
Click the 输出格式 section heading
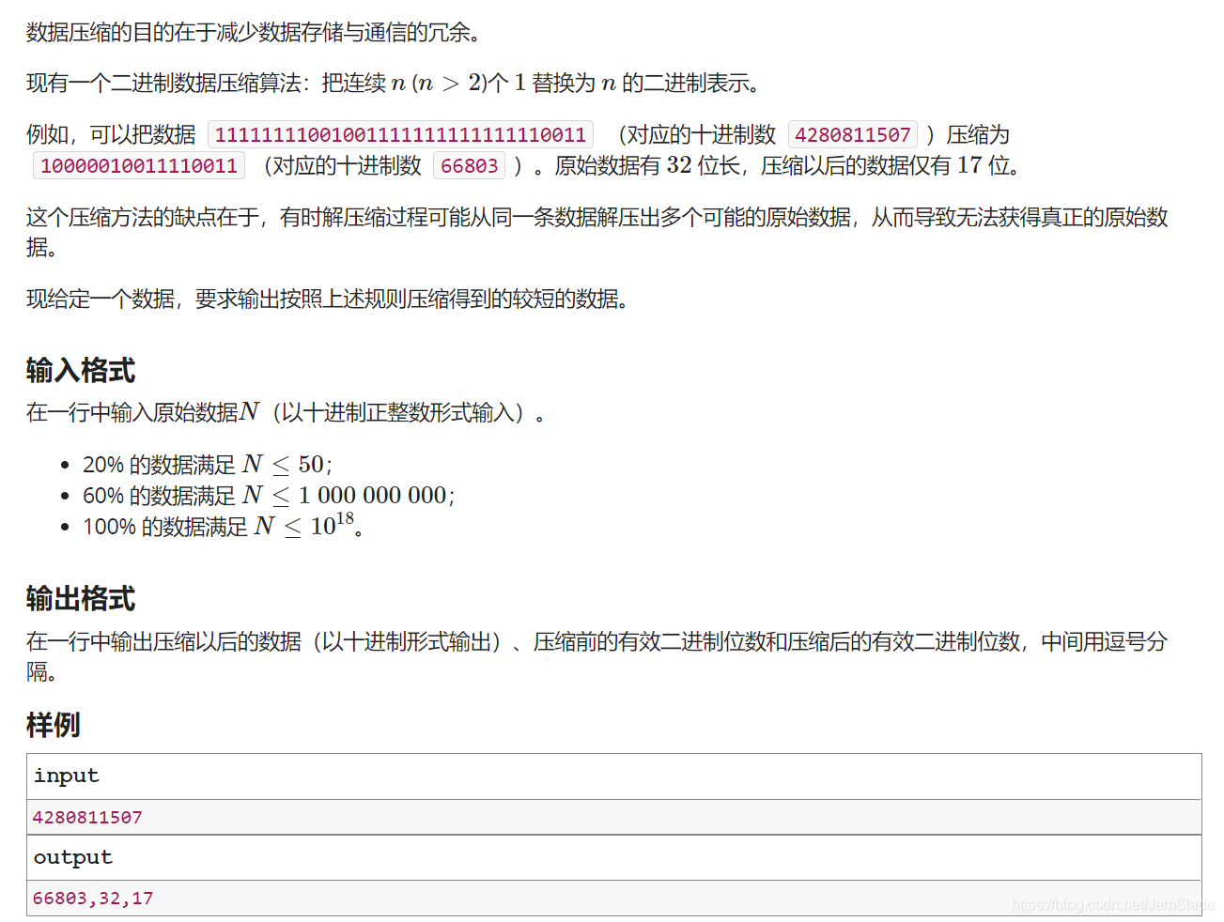80,597
